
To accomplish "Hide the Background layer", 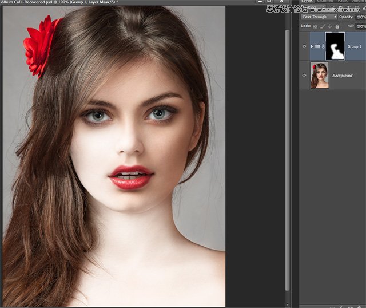I will coord(304,75).
